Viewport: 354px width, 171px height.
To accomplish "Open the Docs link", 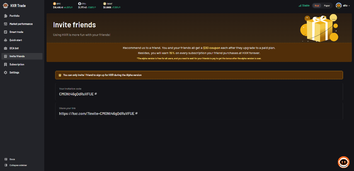I will (x=12, y=159).
